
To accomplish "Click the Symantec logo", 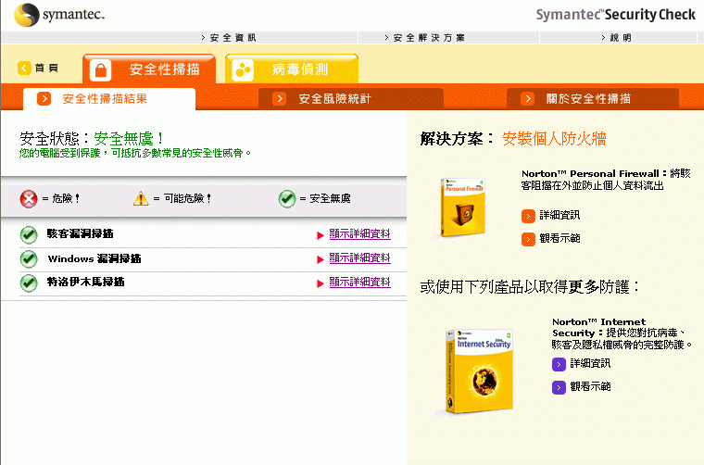I will pos(59,15).
